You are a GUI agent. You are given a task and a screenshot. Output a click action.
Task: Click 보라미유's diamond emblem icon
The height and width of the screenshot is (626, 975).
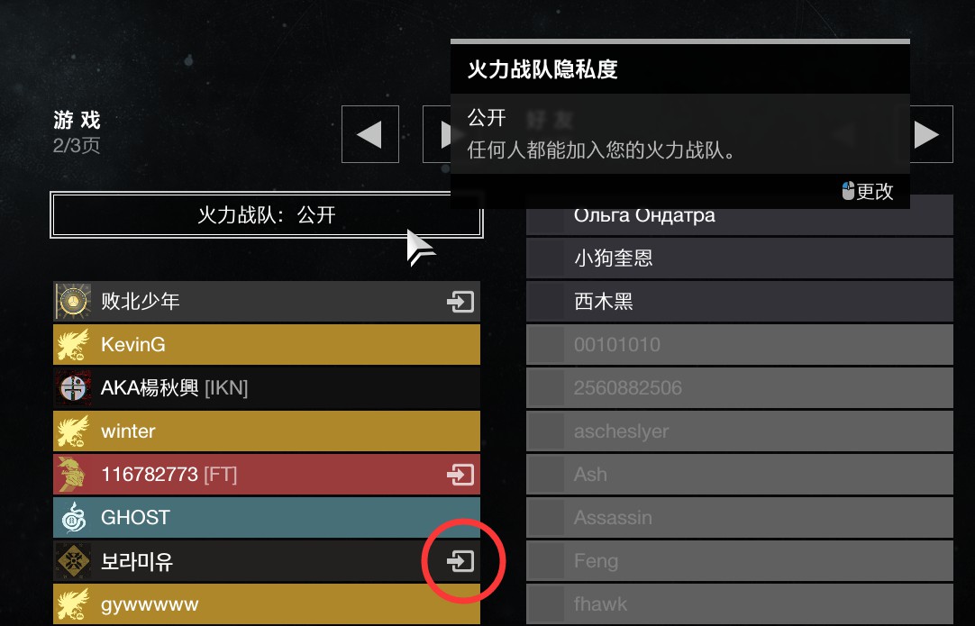73,561
